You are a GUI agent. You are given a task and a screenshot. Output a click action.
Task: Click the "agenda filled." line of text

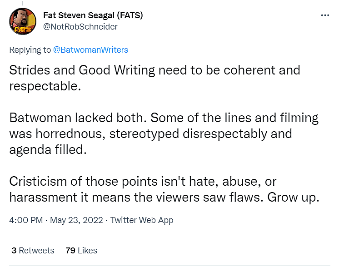pos(47,150)
